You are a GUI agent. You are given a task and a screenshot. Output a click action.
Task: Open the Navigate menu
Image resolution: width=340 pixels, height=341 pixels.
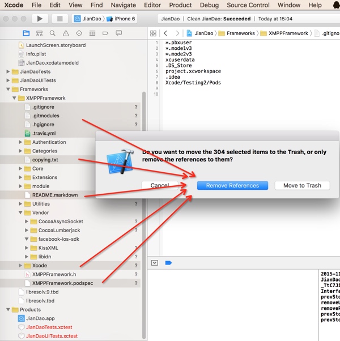pos(124,5)
